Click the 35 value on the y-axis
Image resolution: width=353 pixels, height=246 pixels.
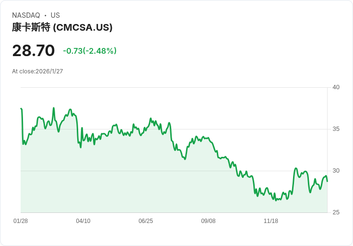(x=336, y=129)
